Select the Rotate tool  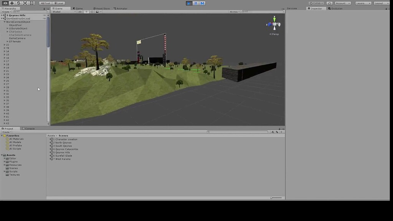pyautogui.click(x=18, y=3)
